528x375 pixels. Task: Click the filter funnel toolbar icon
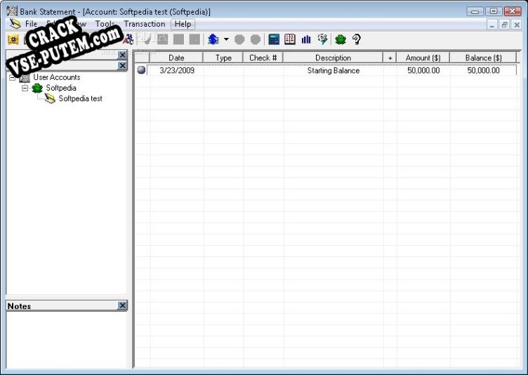click(x=322, y=39)
